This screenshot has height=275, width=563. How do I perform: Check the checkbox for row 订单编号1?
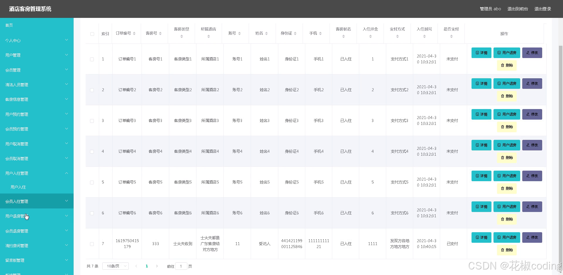(92, 59)
